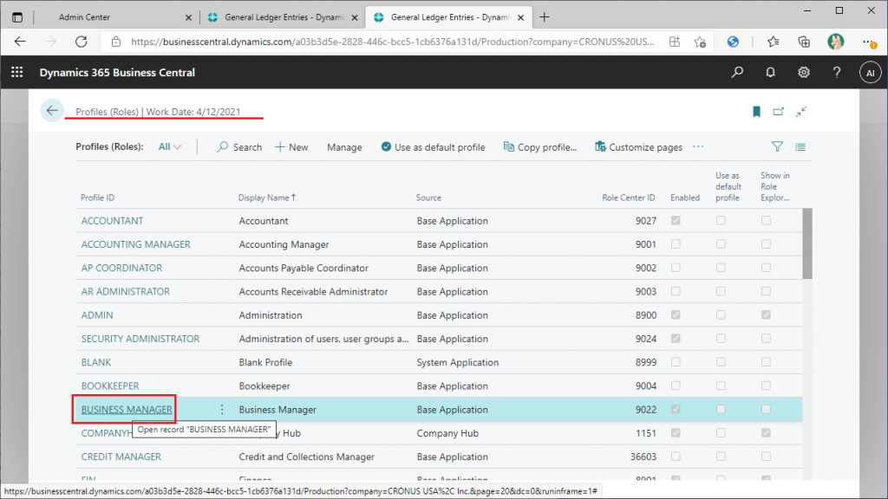Screen dimensions: 888x499
Task: Click the browser address bar URL
Action: pyautogui.click(x=393, y=42)
